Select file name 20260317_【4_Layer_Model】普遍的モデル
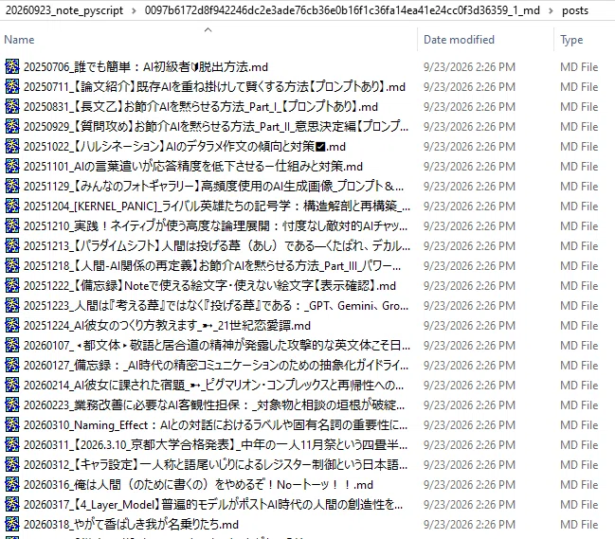The height and width of the screenshot is (539, 615). point(213,505)
